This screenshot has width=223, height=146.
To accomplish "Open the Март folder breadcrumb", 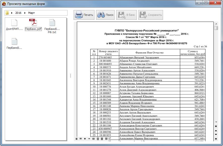I will pyautogui.click(x=31, y=13).
